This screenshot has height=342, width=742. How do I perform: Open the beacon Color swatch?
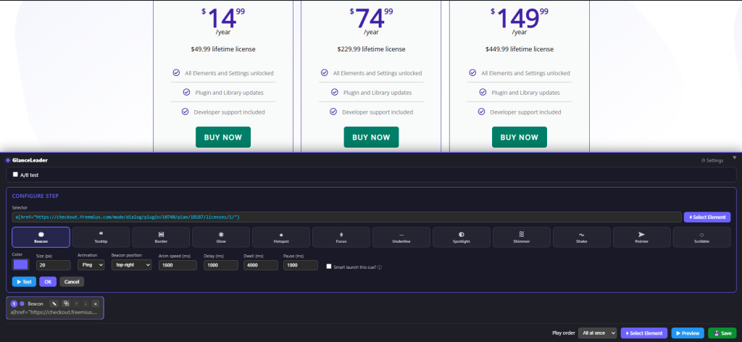pyautogui.click(x=20, y=265)
